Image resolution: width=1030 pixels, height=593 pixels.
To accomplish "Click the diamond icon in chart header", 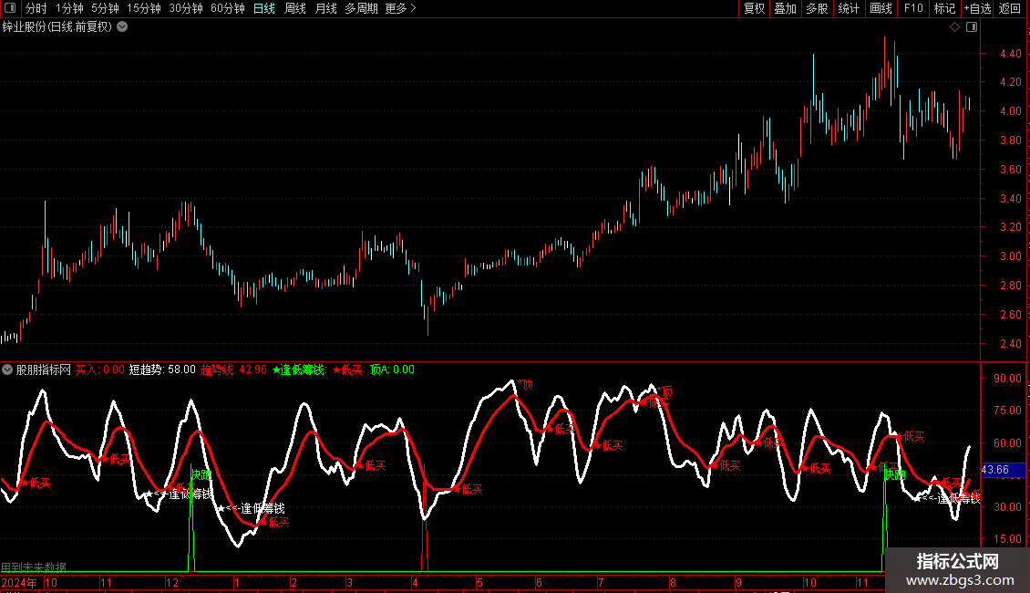I will tap(955, 27).
